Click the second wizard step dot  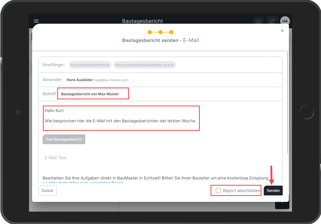click(x=160, y=32)
